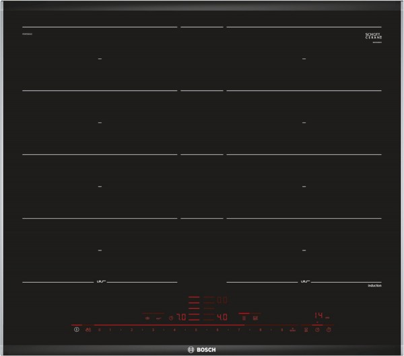This screenshot has width=404, height=356.
Task: Choose heat level 5 on the control strip
Action: (x=196, y=330)
